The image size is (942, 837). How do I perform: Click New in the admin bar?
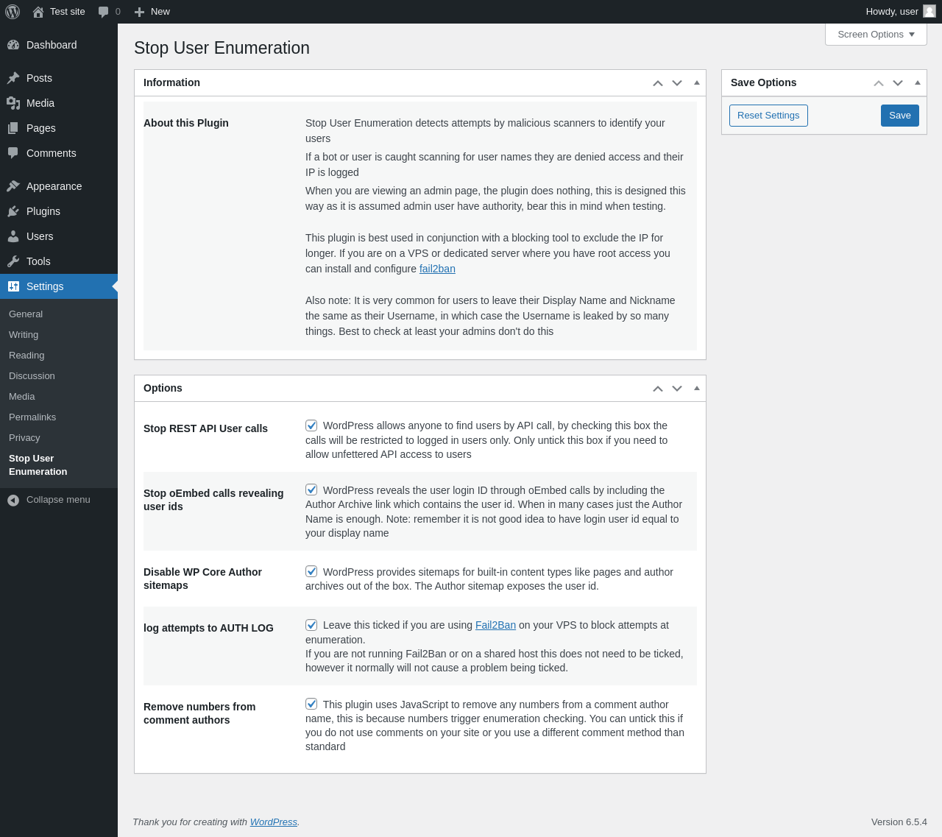pos(160,12)
